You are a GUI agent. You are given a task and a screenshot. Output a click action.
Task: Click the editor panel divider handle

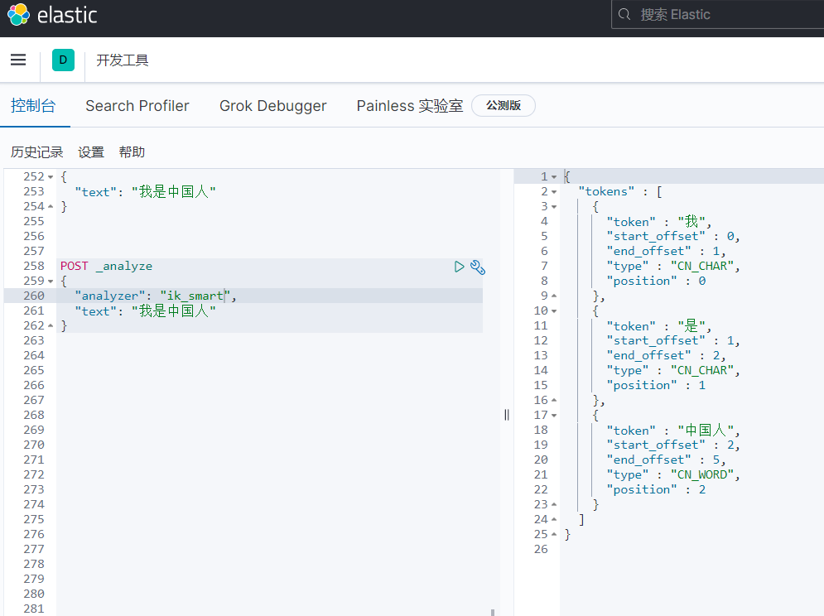pyautogui.click(x=506, y=415)
